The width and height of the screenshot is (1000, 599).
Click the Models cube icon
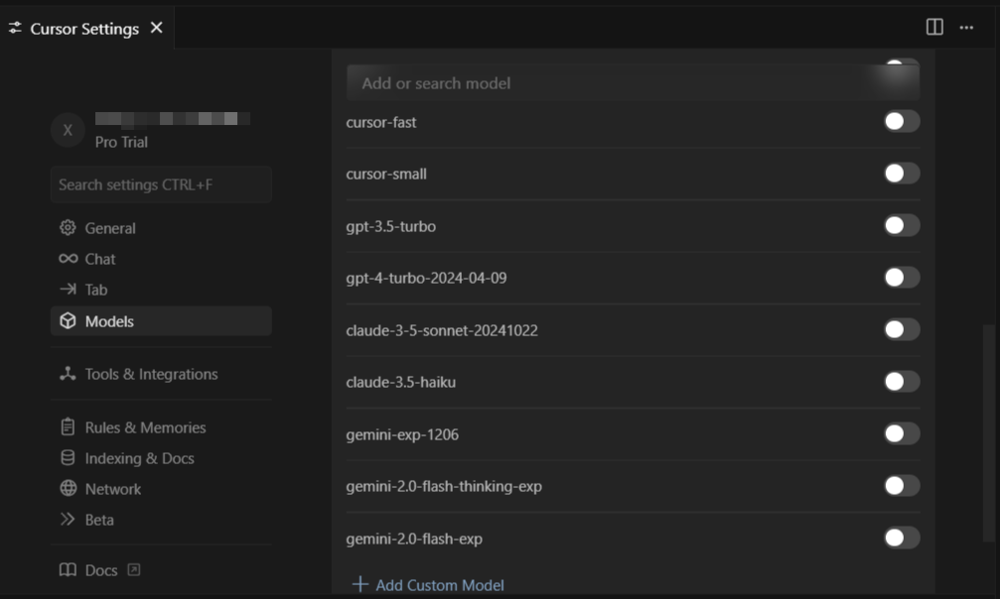point(68,320)
